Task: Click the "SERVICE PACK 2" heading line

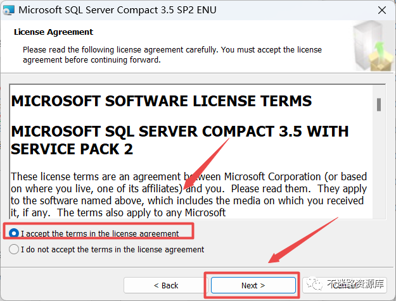Action: [x=72, y=149]
